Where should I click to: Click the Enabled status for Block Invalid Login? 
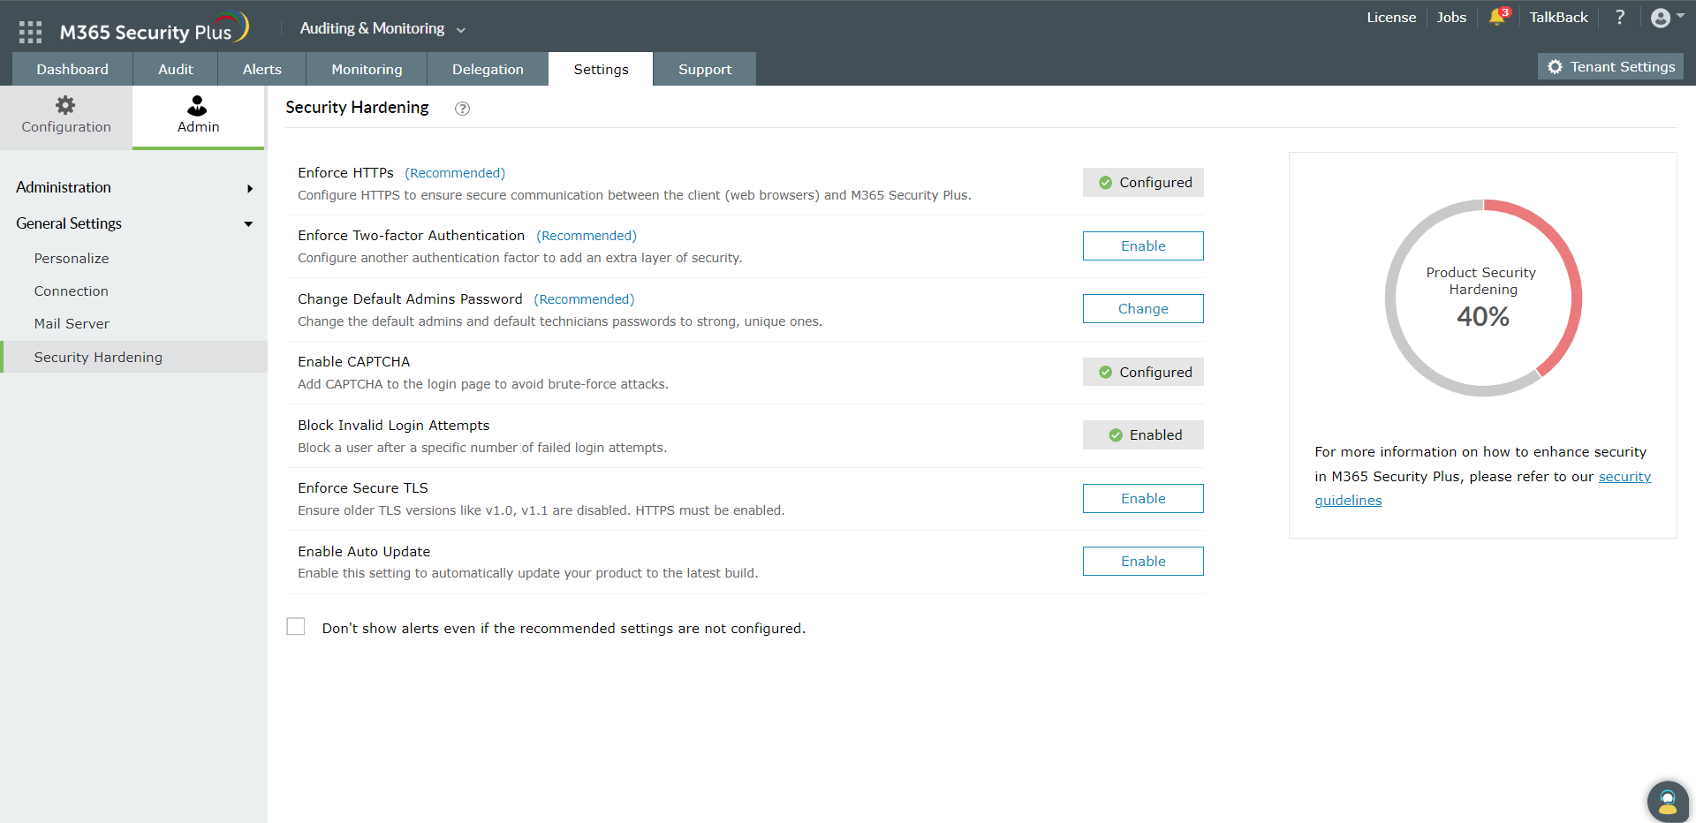[1143, 435]
